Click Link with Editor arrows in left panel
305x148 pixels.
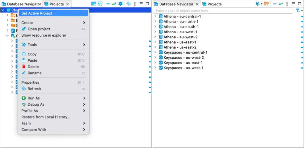[x=114, y=4]
